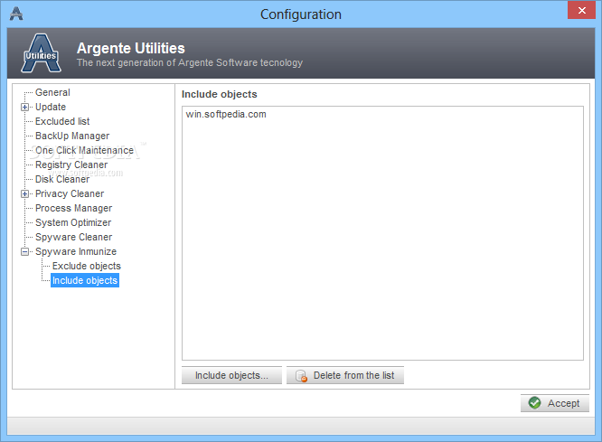The height and width of the screenshot is (442, 602).
Task: Select System Optimizer in the tree
Action: (73, 222)
